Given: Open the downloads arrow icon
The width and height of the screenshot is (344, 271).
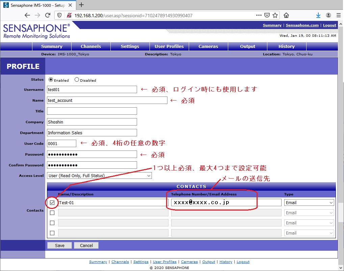Looking at the screenshot, I should point(318,15).
